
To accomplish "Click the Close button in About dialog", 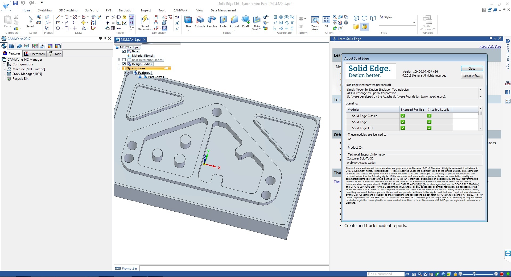I will [x=472, y=69].
